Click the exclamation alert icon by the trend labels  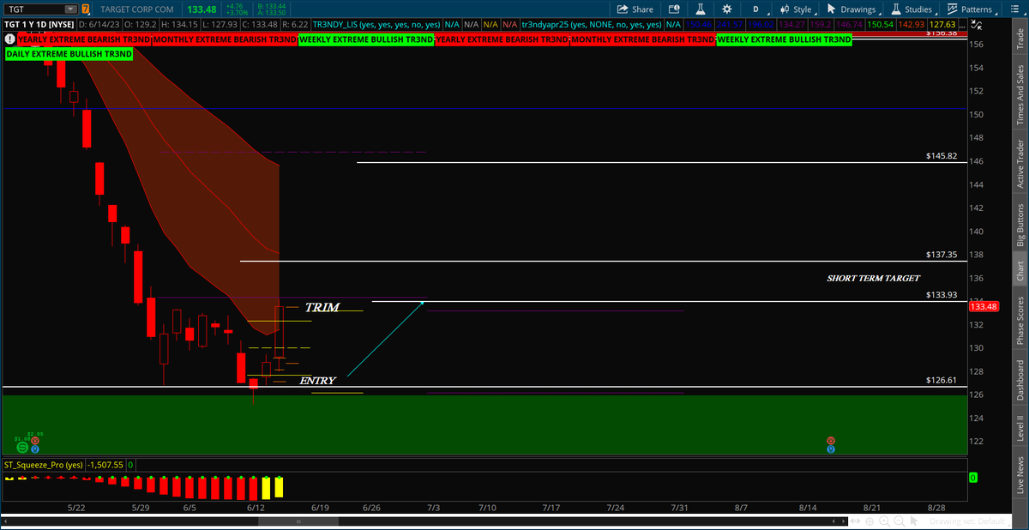(9, 39)
